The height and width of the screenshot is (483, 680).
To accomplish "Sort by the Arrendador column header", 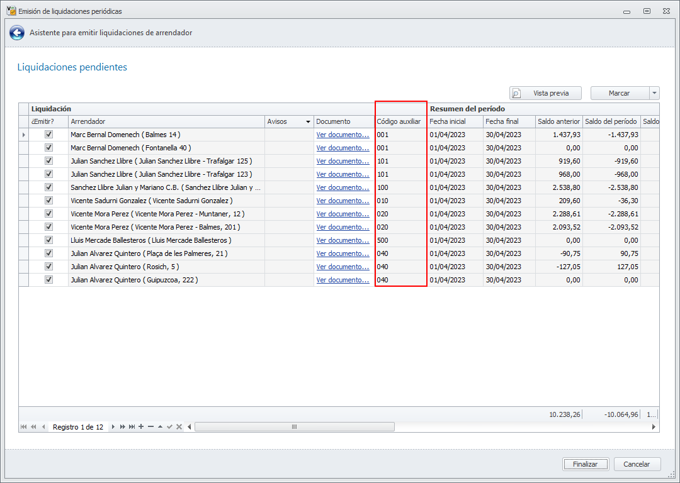I will point(164,121).
